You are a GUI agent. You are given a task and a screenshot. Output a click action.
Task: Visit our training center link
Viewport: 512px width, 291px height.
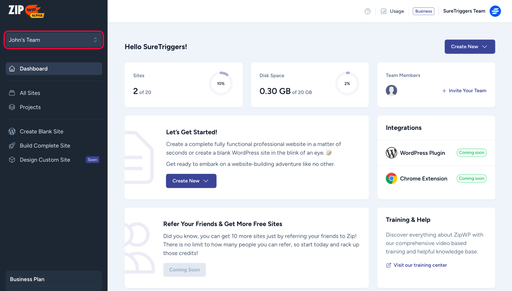click(420, 265)
